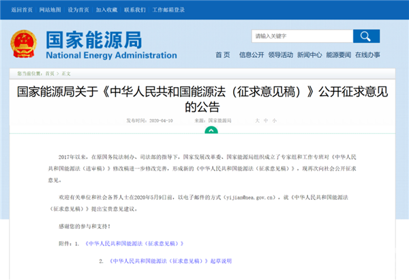Open the 联系我们 contact link
Image resolution: width=409 pixels, height=280 pixels.
[136, 12]
